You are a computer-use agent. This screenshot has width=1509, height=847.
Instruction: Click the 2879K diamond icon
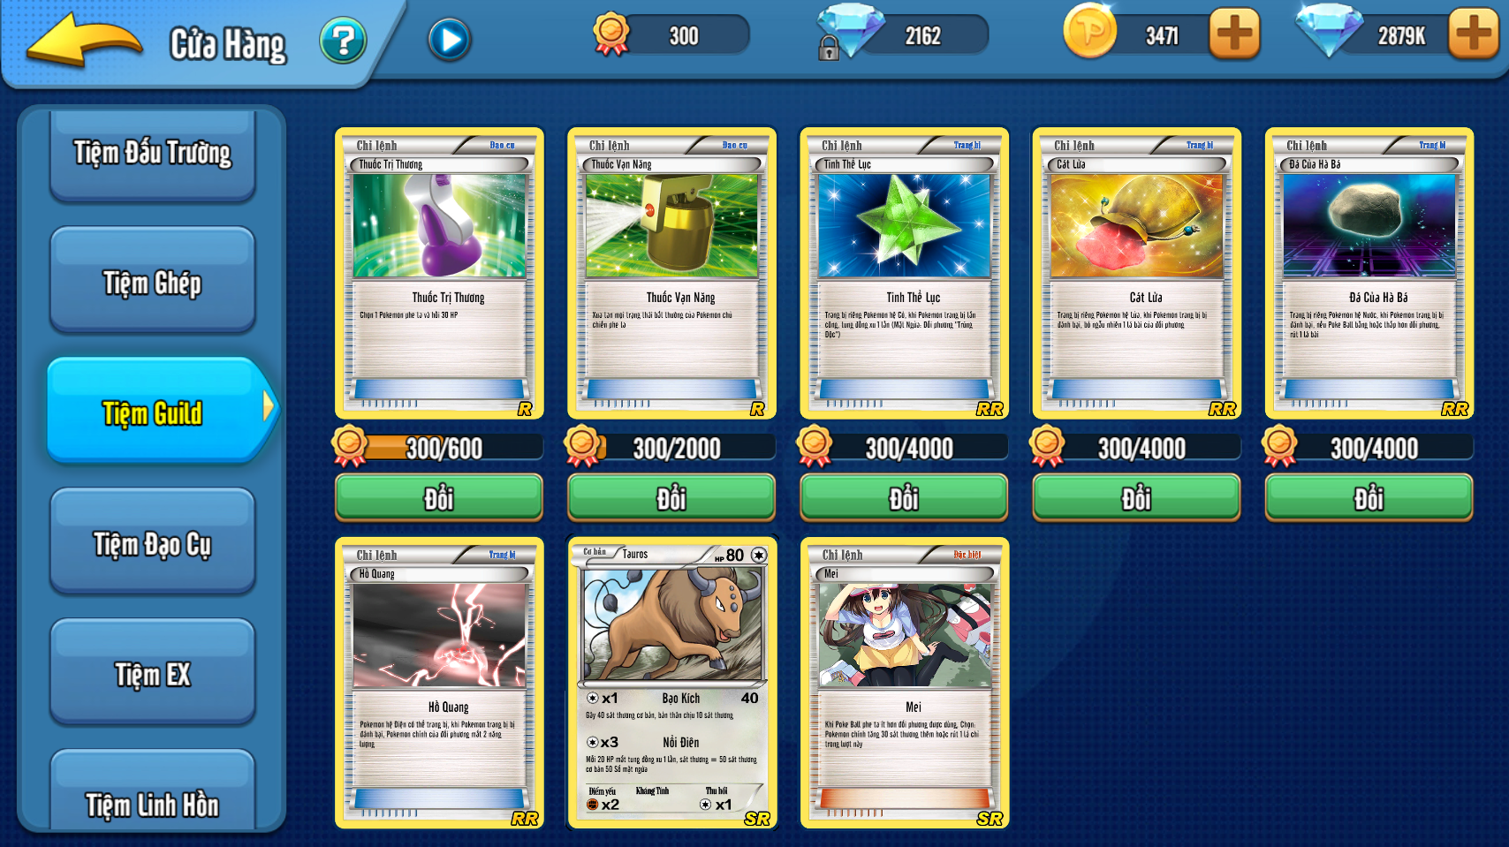coord(1330,30)
